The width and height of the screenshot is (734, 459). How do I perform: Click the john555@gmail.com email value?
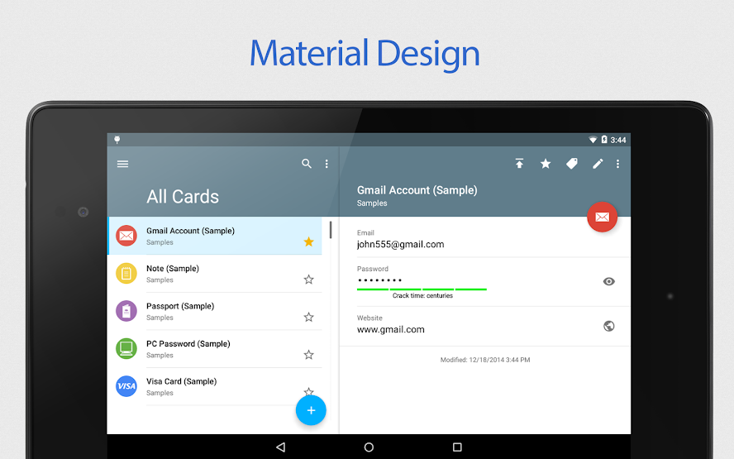click(400, 245)
